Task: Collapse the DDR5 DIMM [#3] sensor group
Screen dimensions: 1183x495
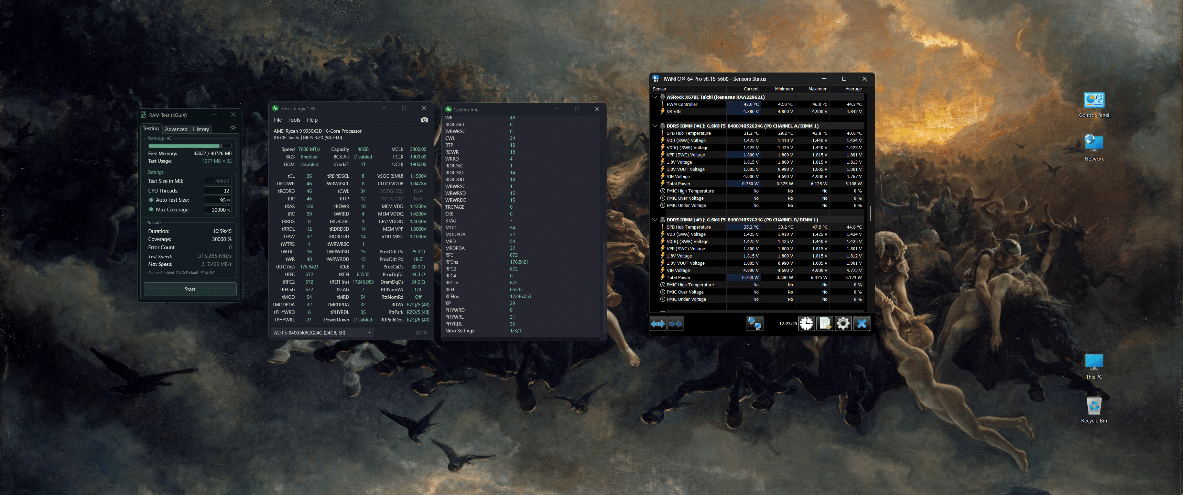Action: tap(655, 220)
